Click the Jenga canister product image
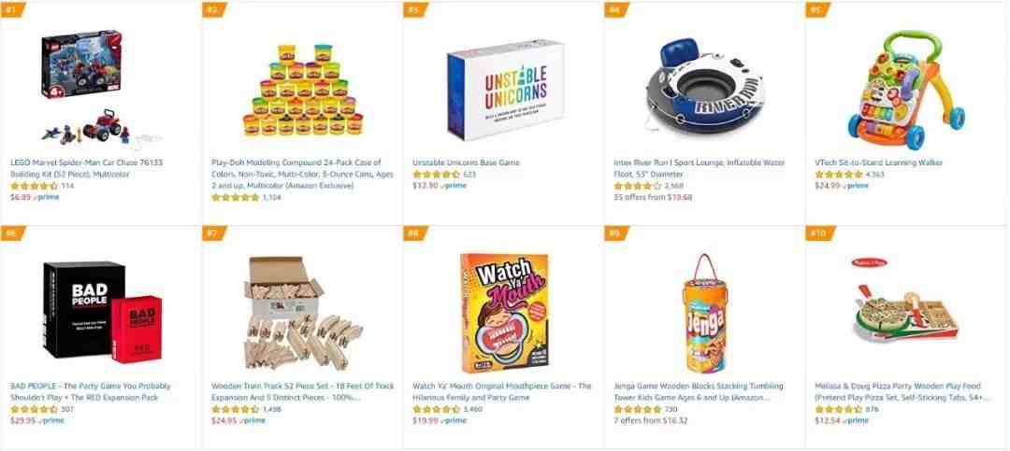The width and height of the screenshot is (1010, 451). tap(705, 313)
